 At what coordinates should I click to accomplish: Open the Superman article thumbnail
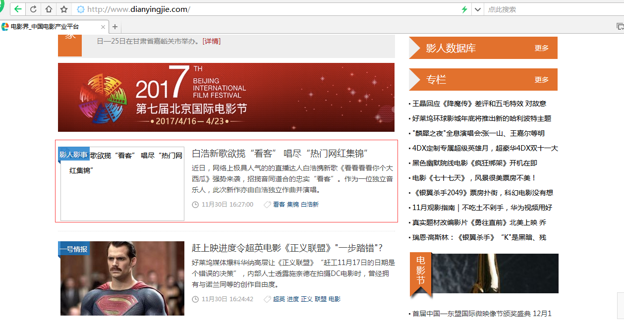pos(122,278)
